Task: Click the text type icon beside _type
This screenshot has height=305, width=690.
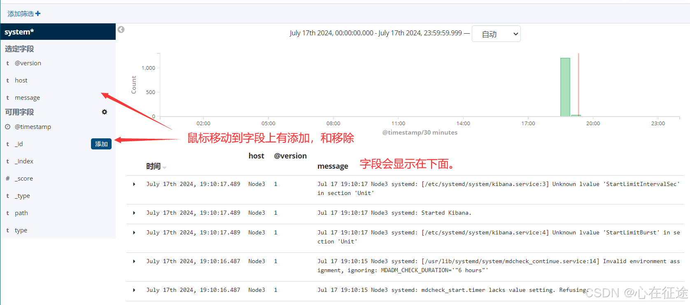Action: coord(7,196)
